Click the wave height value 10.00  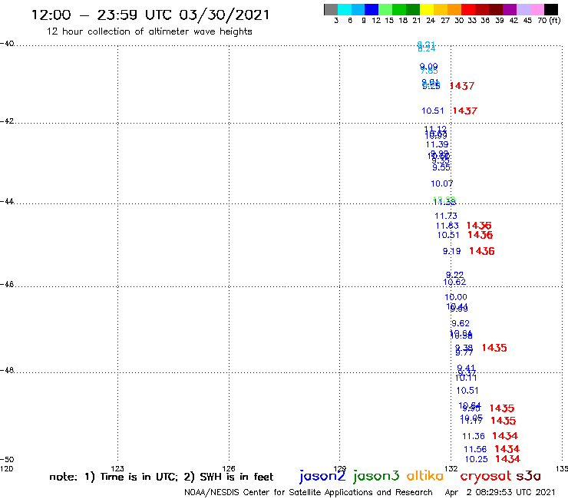click(x=456, y=297)
